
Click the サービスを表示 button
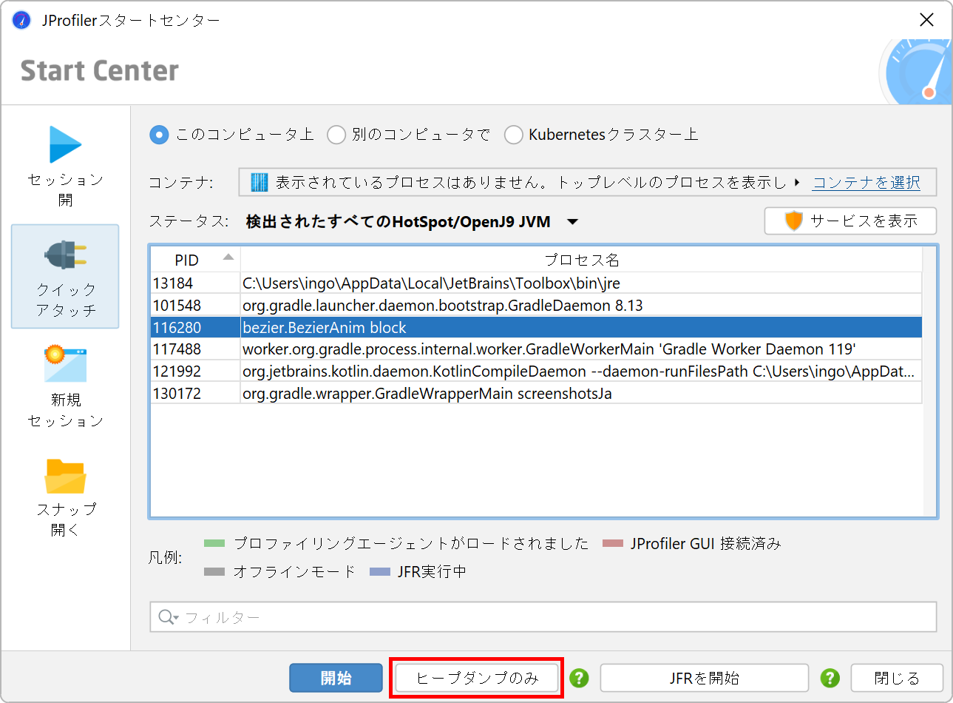pyautogui.click(x=850, y=221)
